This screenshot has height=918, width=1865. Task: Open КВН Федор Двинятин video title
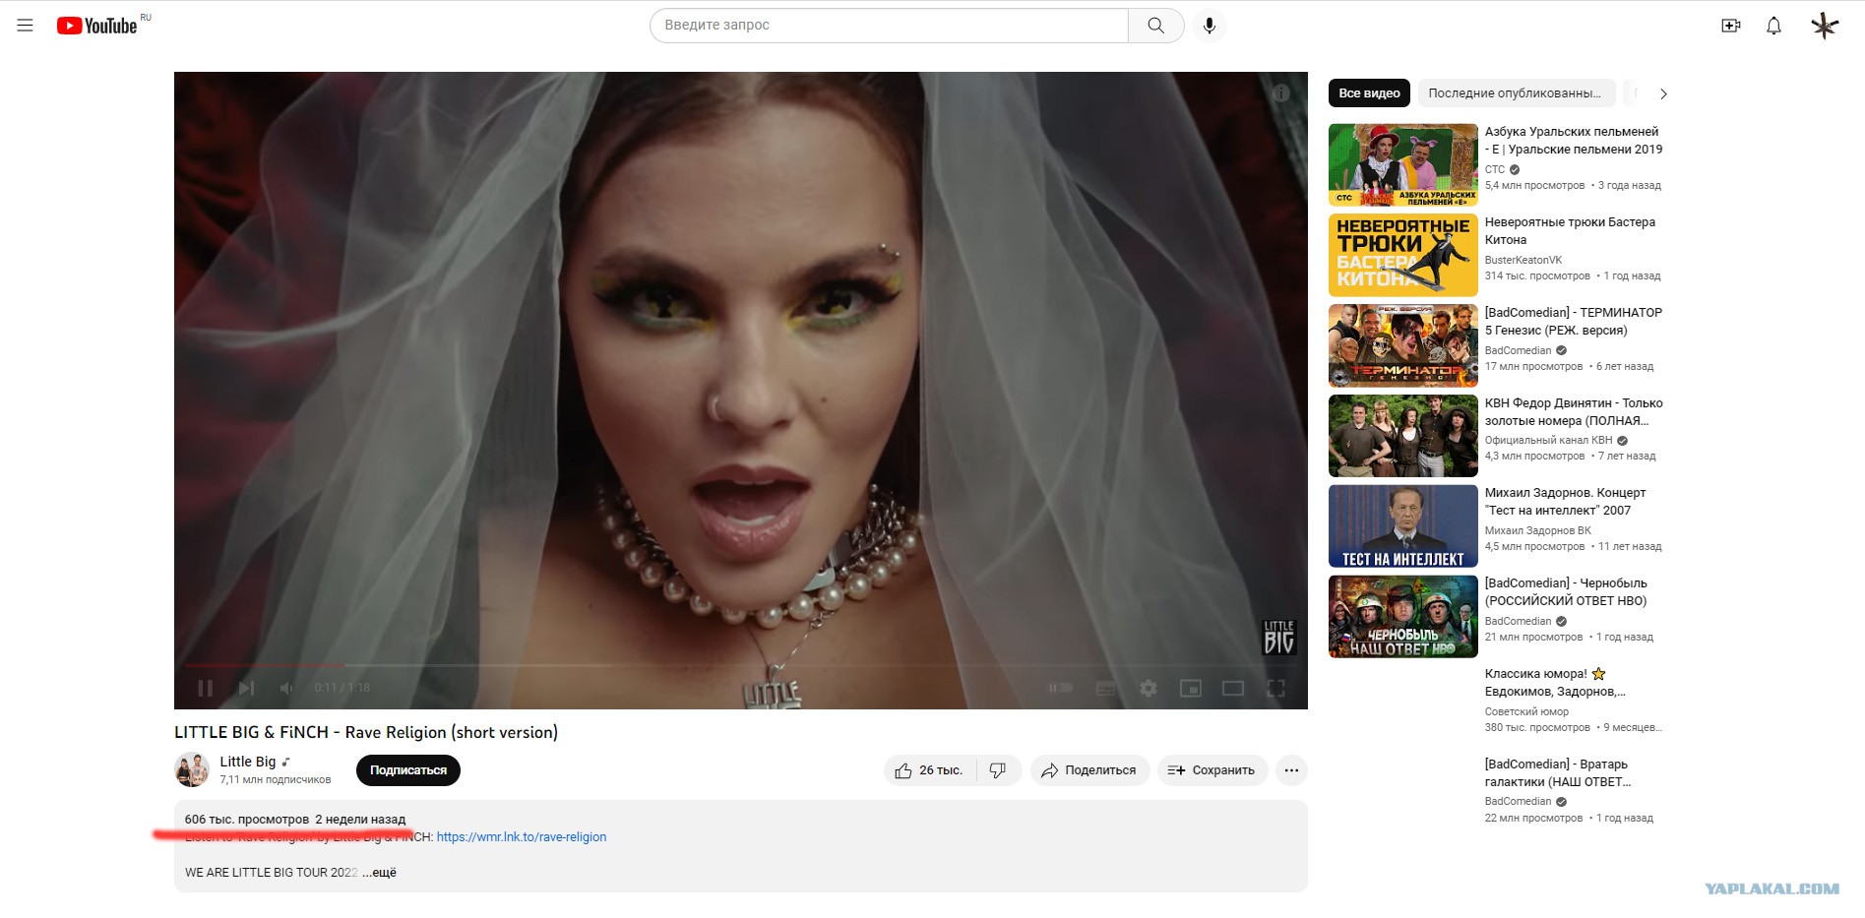[x=1574, y=412]
